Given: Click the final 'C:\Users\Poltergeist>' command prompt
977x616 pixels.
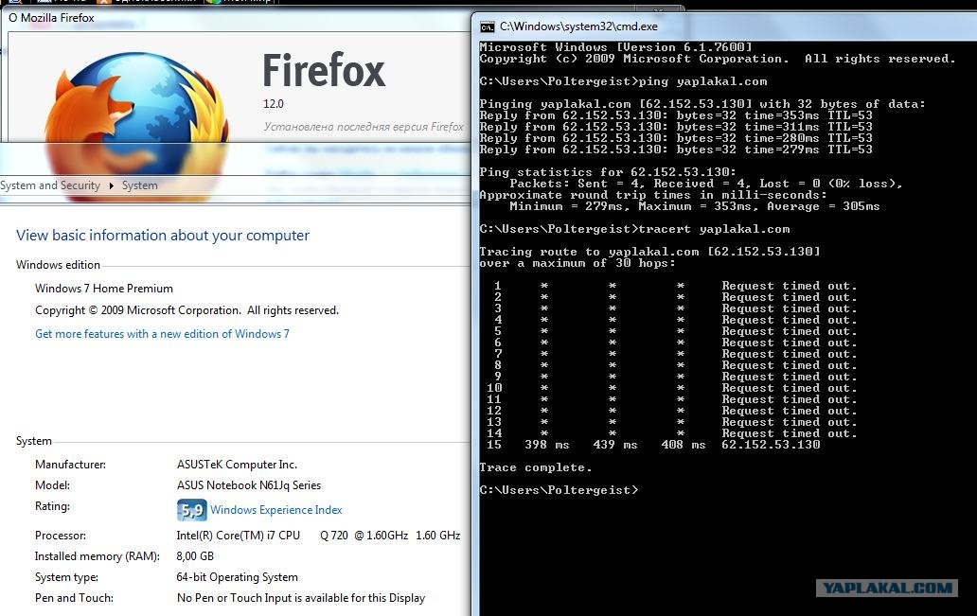Looking at the screenshot, I should coord(559,490).
